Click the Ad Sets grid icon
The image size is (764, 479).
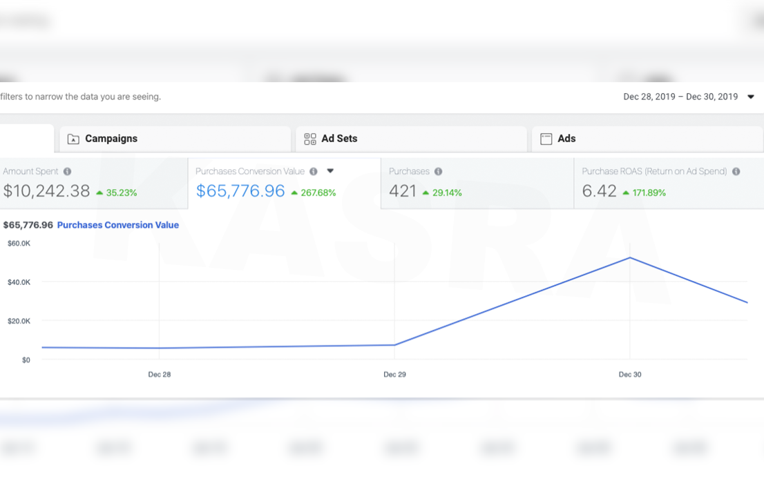(310, 139)
